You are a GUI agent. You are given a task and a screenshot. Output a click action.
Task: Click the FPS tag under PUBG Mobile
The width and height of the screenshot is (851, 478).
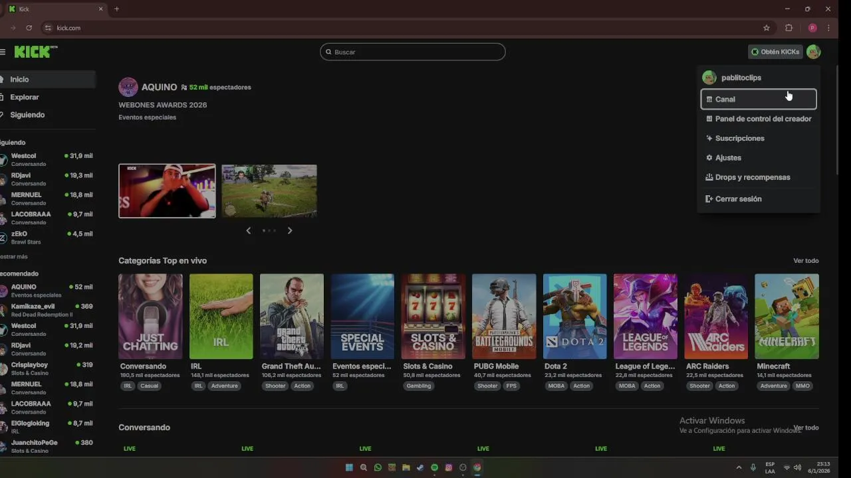tap(511, 386)
